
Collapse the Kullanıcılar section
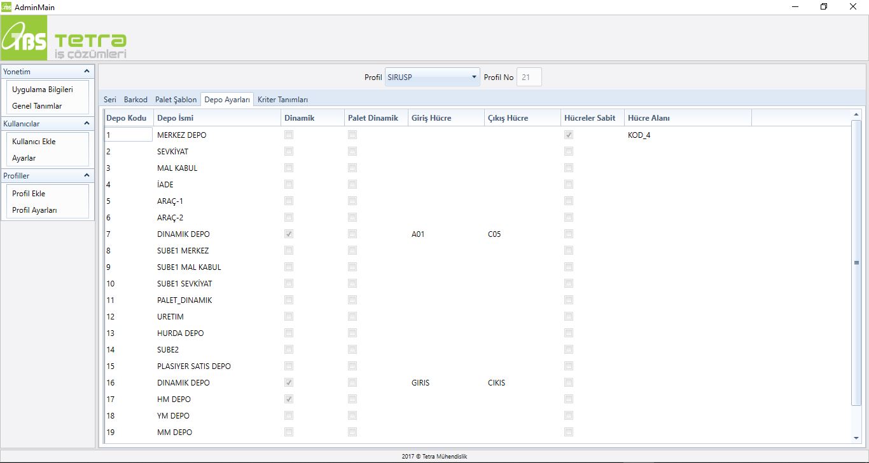coord(87,124)
